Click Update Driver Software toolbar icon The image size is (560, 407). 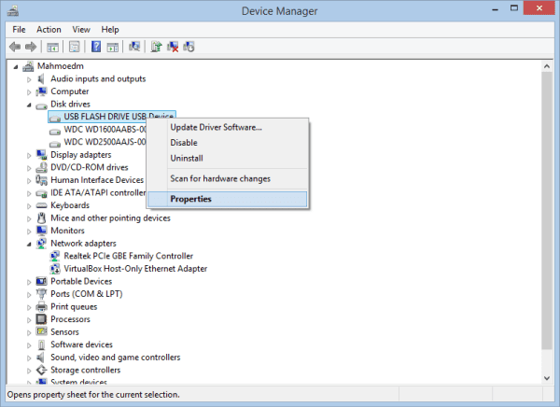click(x=156, y=47)
